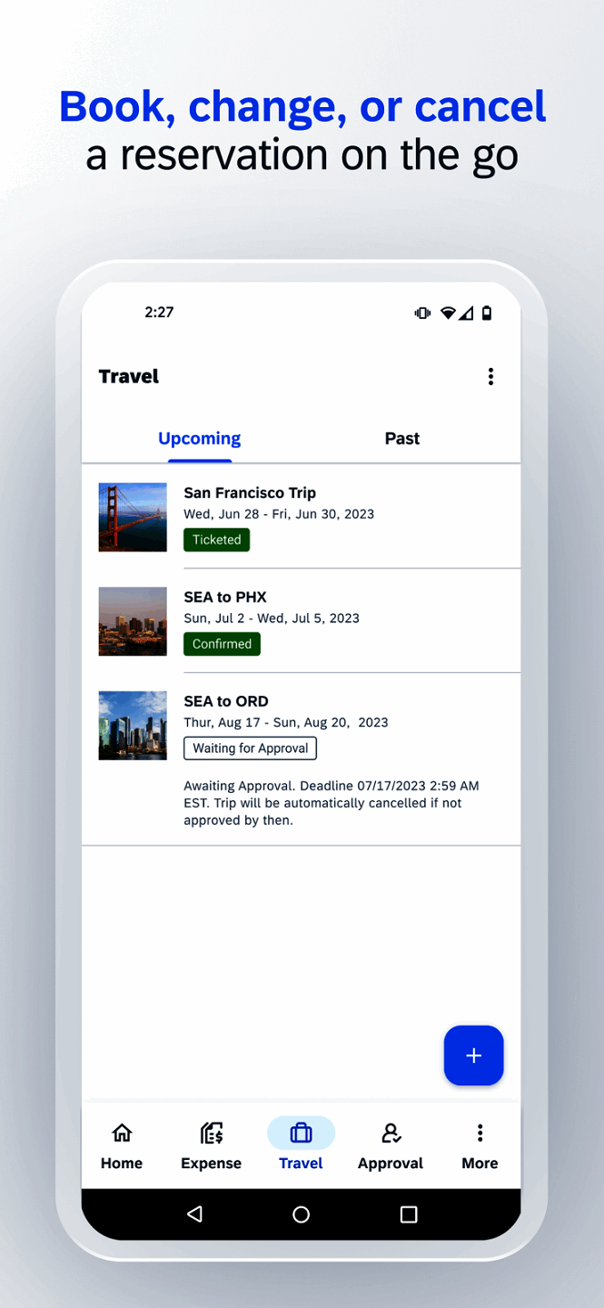Viewport: 604px width, 1308px height.
Task: Tap the floating plus button to book travel
Action: (x=473, y=1055)
